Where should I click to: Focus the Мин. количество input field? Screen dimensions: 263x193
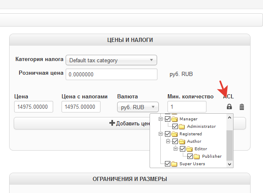[x=187, y=107]
